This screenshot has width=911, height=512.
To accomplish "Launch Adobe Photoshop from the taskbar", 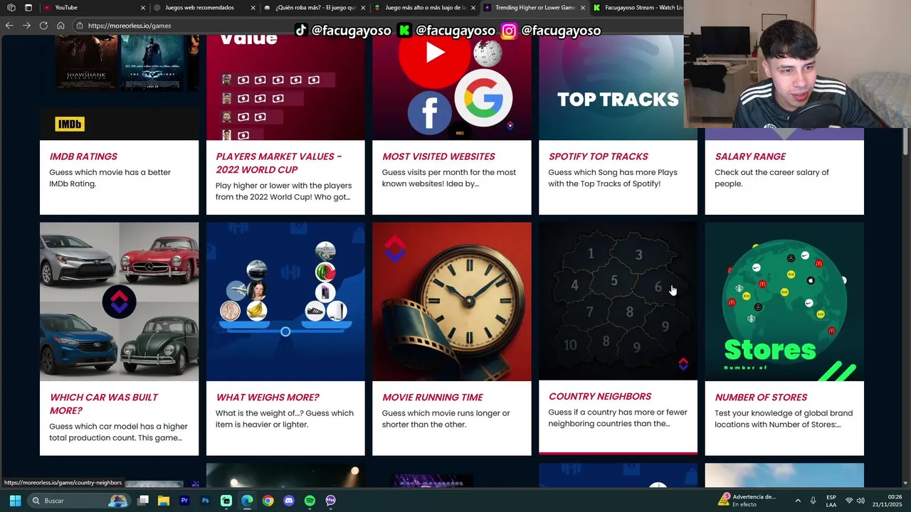I will (x=205, y=501).
